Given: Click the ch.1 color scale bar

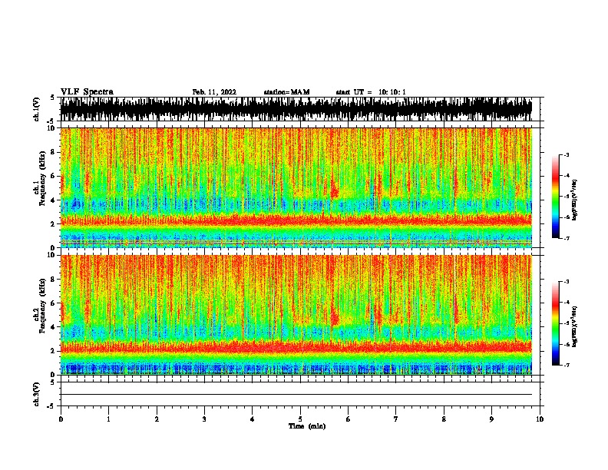Looking at the screenshot, I should (555, 197).
